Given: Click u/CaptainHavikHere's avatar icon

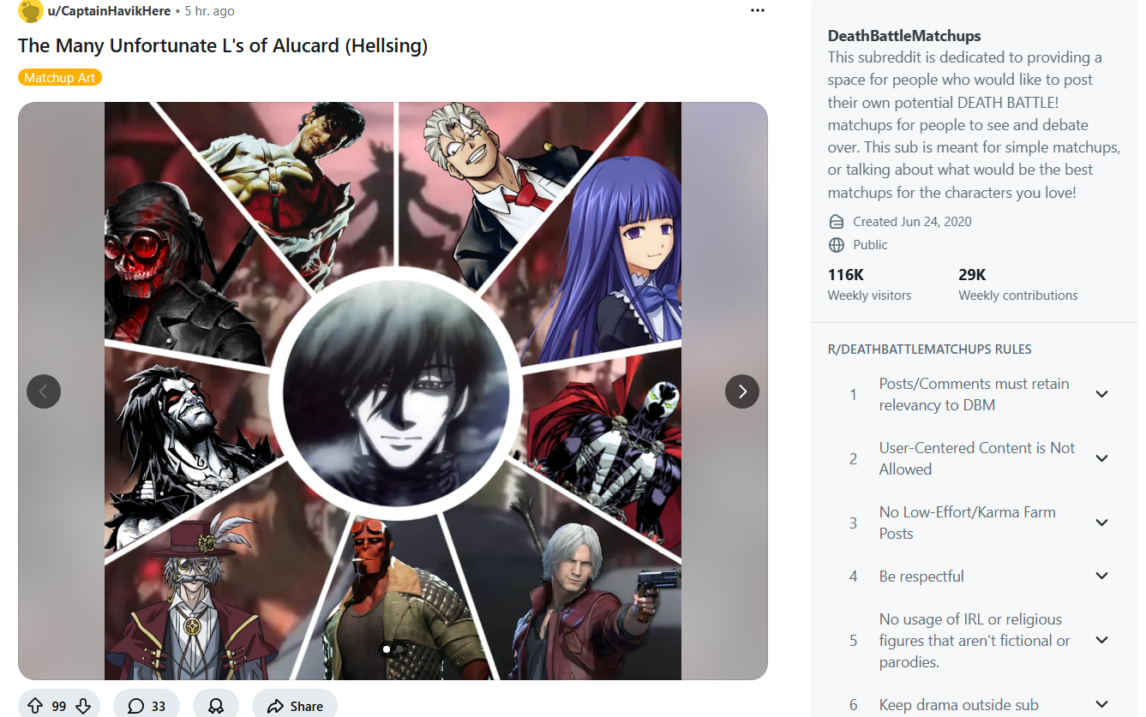Looking at the screenshot, I should pyautogui.click(x=31, y=10).
